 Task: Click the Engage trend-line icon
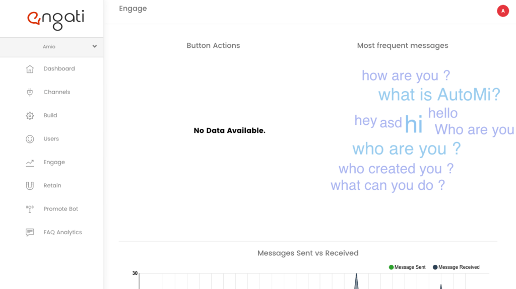pos(30,163)
